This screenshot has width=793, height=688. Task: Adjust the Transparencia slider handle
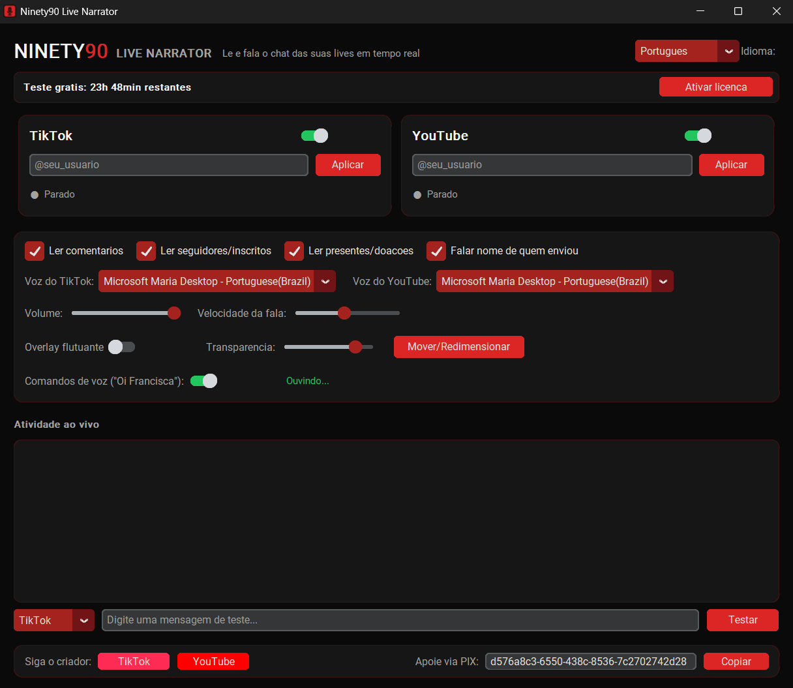(x=355, y=347)
